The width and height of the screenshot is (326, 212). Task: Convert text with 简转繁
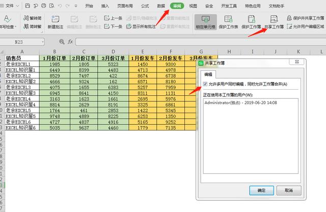pos(33,26)
